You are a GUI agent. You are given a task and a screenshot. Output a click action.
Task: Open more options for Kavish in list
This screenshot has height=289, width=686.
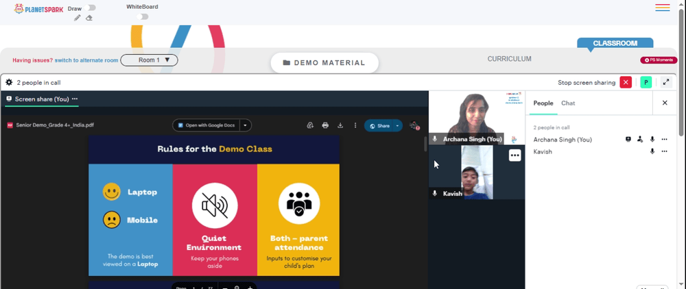pos(664,151)
